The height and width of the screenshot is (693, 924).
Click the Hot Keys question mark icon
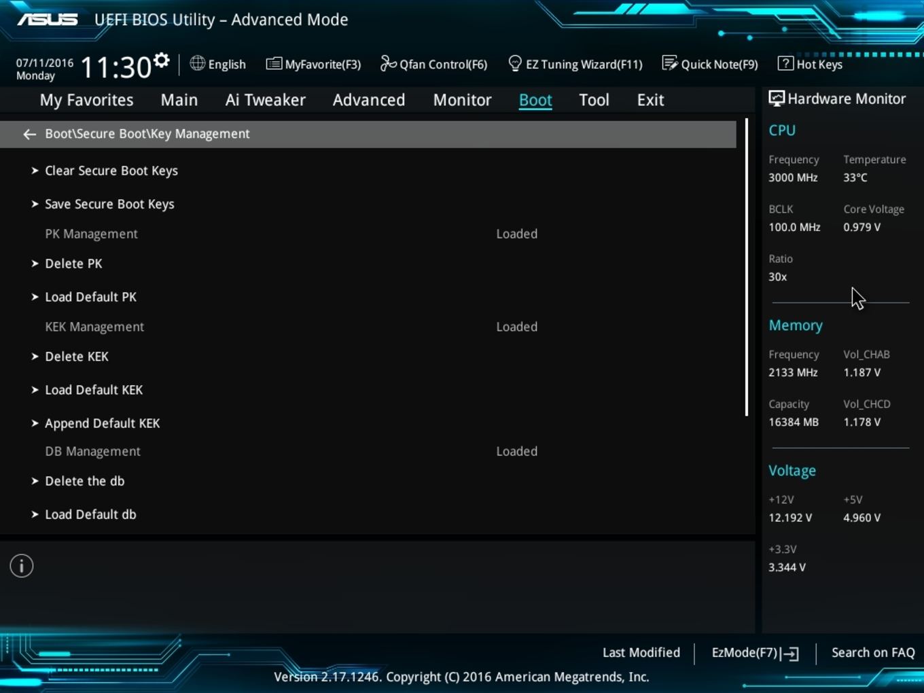click(x=785, y=63)
